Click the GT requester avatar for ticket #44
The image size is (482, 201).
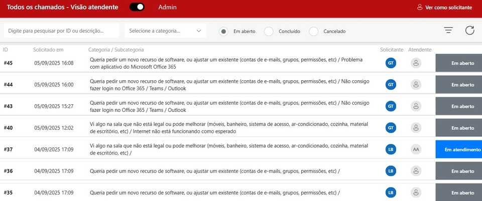click(391, 84)
